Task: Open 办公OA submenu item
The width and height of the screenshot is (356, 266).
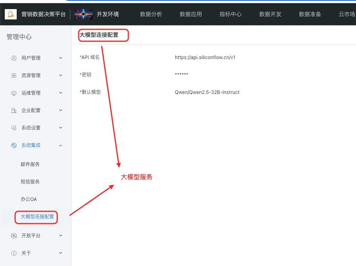Action: click(29, 199)
